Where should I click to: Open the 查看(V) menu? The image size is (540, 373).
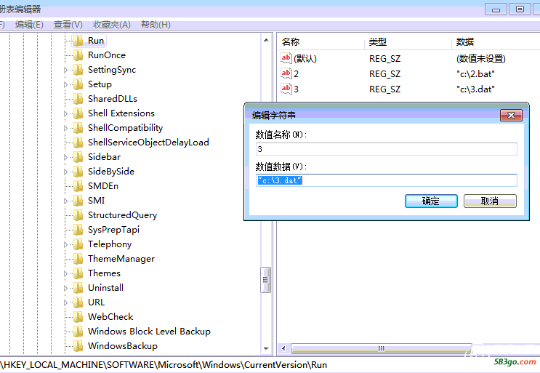click(x=68, y=25)
